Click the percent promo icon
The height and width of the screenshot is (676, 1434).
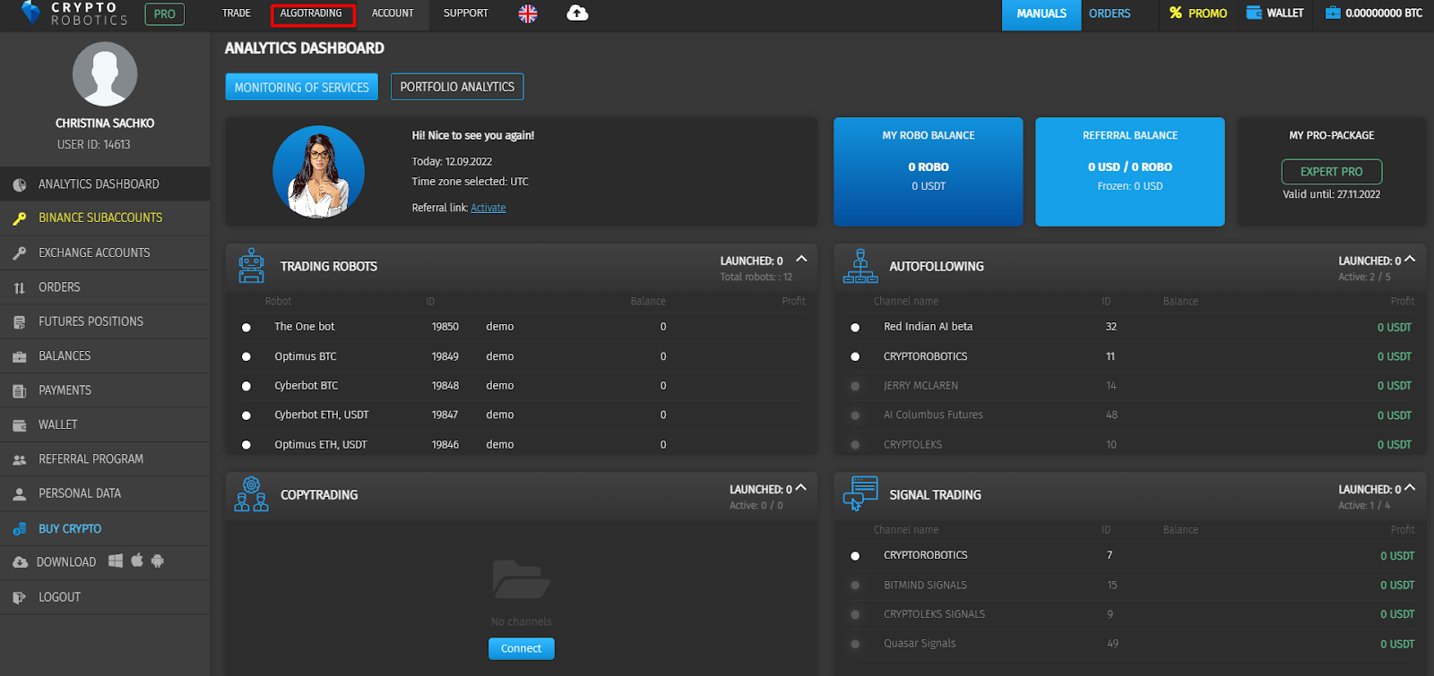pyautogui.click(x=1176, y=13)
